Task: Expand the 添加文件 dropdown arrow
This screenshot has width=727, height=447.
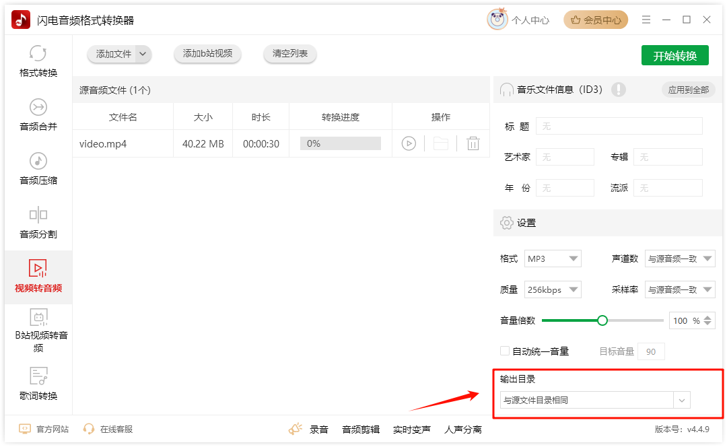Action: tap(143, 54)
